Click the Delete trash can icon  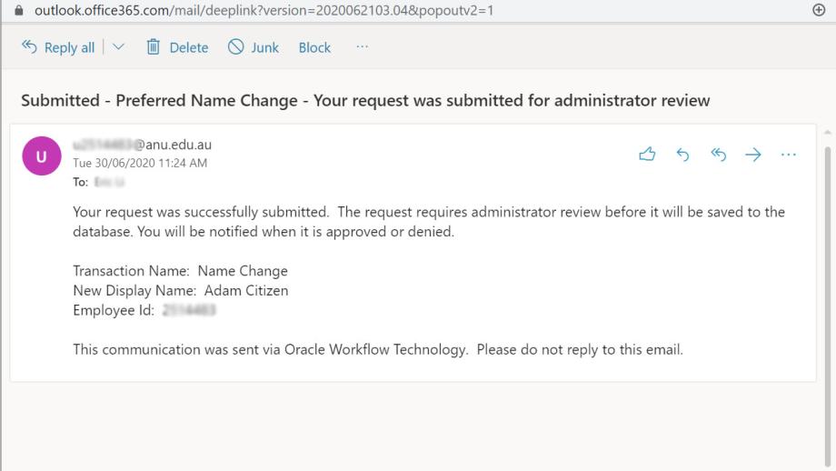[x=153, y=47]
